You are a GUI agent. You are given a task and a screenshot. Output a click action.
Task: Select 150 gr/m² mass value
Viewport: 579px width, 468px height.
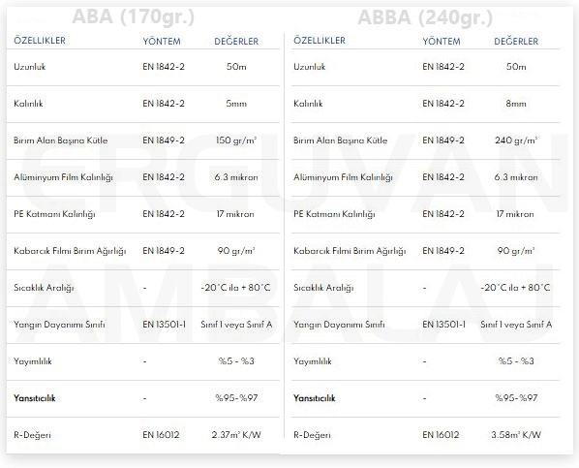tap(236, 140)
